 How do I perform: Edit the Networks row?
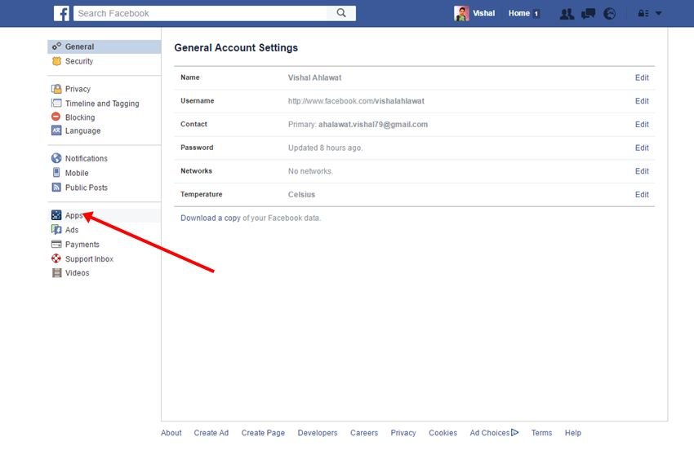point(642,171)
